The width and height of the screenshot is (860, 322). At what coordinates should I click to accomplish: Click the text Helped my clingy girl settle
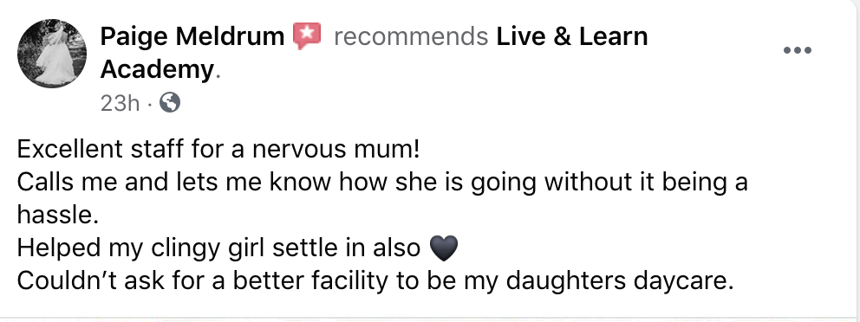174,248
